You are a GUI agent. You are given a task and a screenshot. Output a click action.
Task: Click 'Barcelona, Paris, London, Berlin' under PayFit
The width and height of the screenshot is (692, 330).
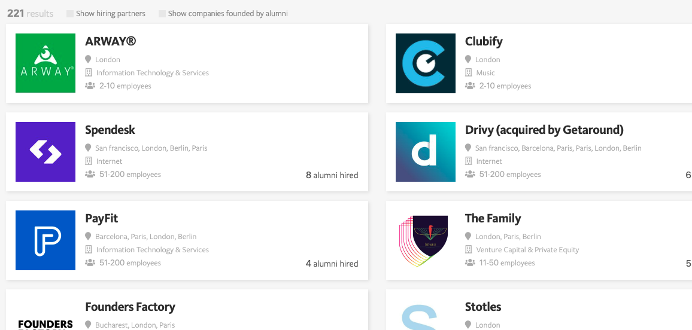point(145,237)
